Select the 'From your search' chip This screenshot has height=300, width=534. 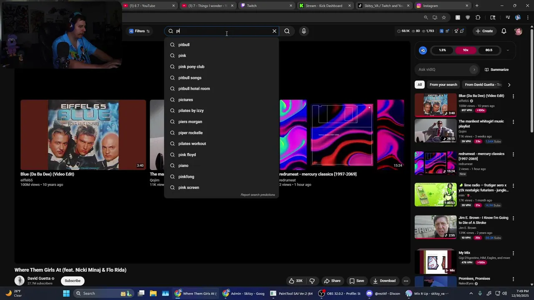(443, 85)
